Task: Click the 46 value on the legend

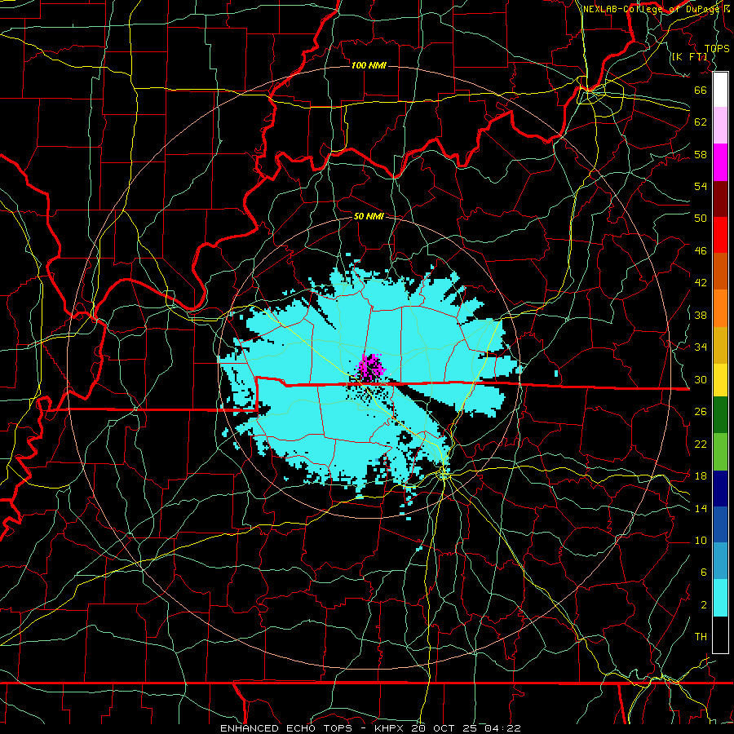Action: (x=701, y=250)
